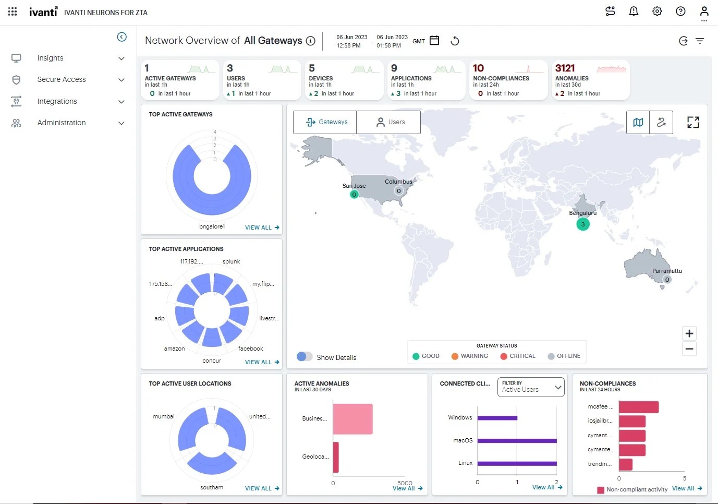Open the settings gear icon

coord(657,11)
